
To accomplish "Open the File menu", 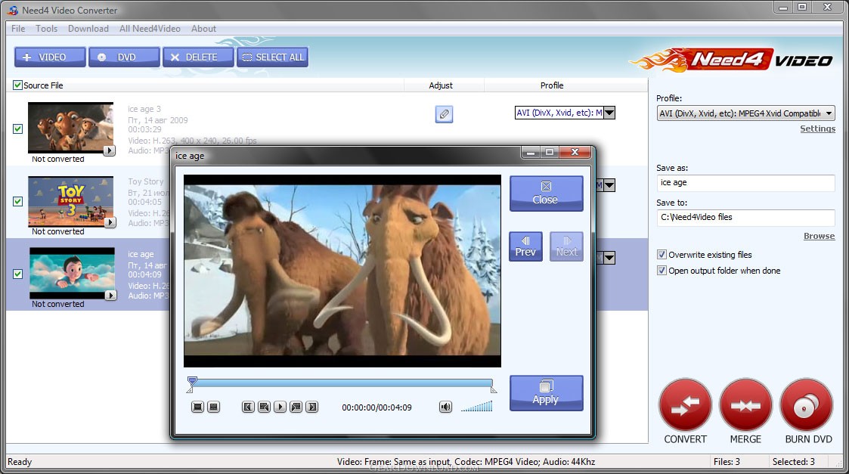I will (18, 29).
